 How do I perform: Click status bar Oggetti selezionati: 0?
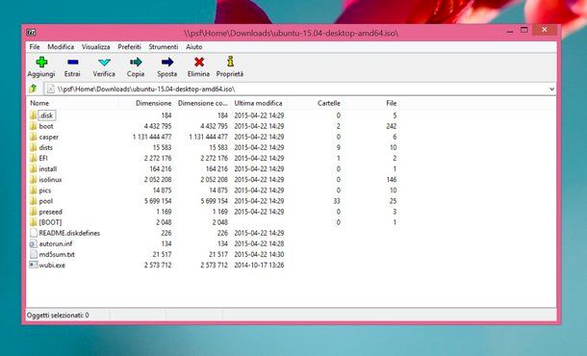(x=58, y=316)
